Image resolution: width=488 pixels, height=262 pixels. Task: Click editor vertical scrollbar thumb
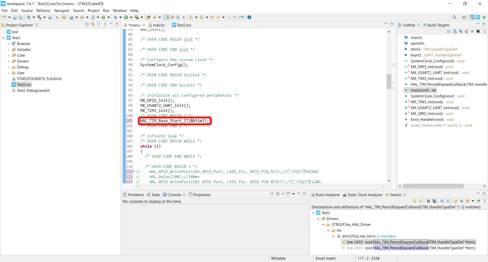[389, 81]
